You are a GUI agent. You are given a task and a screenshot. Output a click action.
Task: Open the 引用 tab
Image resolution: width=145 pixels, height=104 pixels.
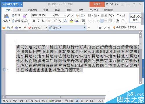tap(46, 10)
